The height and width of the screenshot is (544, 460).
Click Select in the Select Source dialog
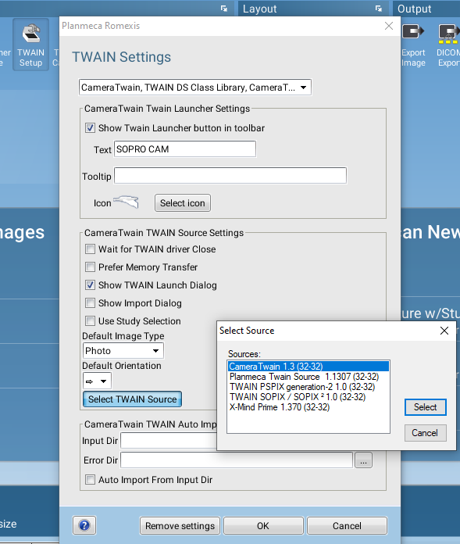(426, 407)
